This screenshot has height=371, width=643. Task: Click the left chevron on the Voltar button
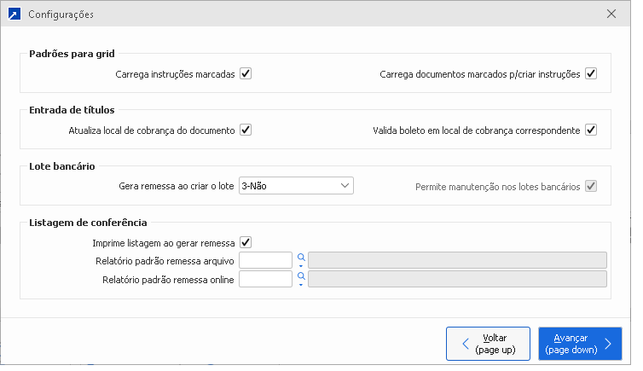(x=466, y=344)
